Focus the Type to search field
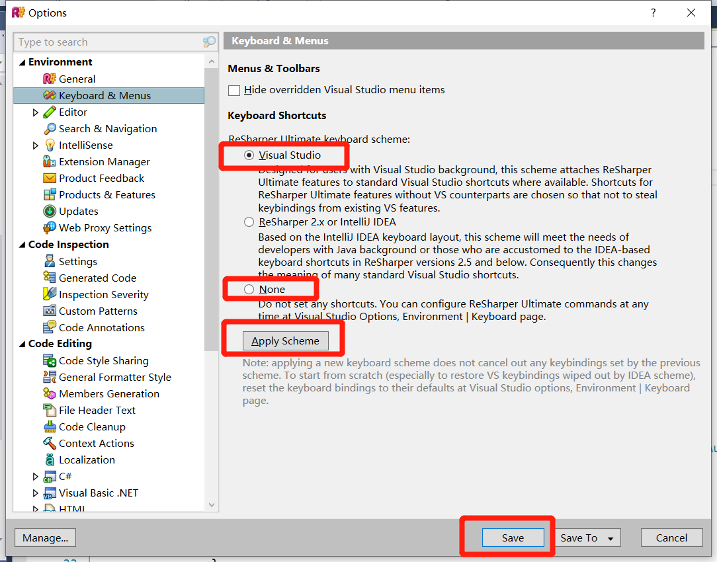This screenshot has width=717, height=562. coord(109,42)
